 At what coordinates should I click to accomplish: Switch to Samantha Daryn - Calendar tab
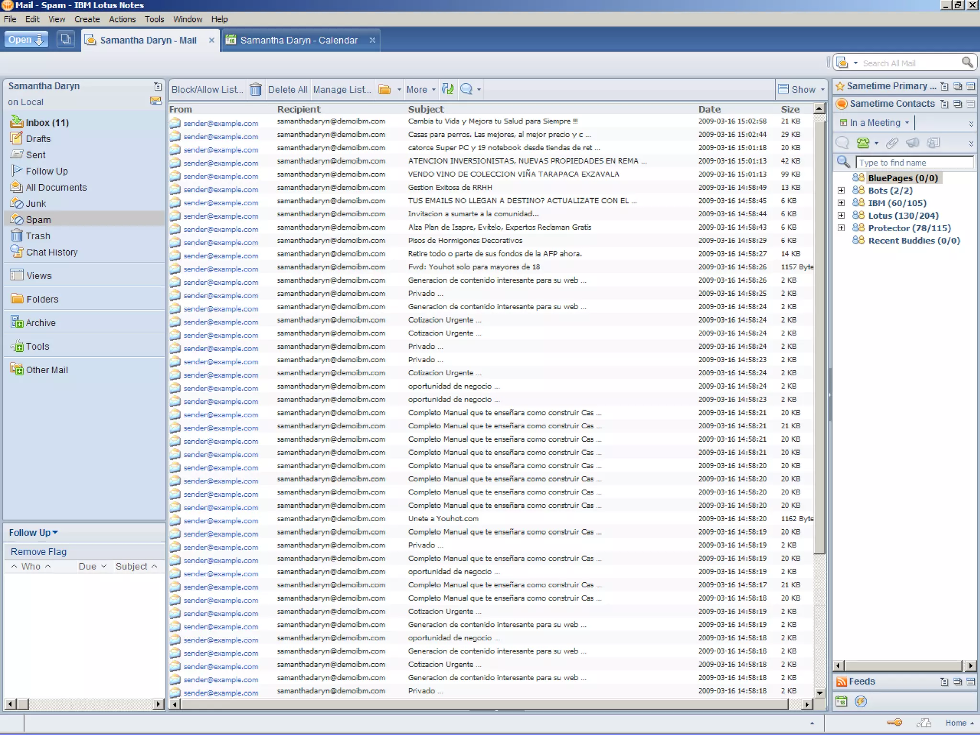pos(299,40)
